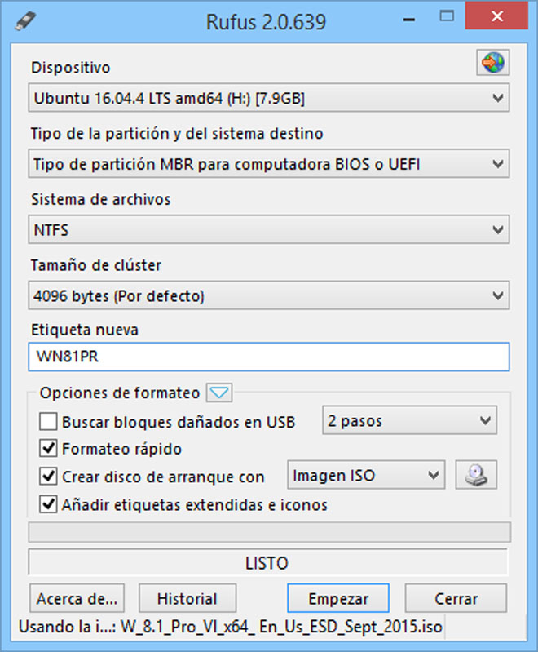
Task: Click the Etiqueta nueva text field
Action: (x=269, y=357)
